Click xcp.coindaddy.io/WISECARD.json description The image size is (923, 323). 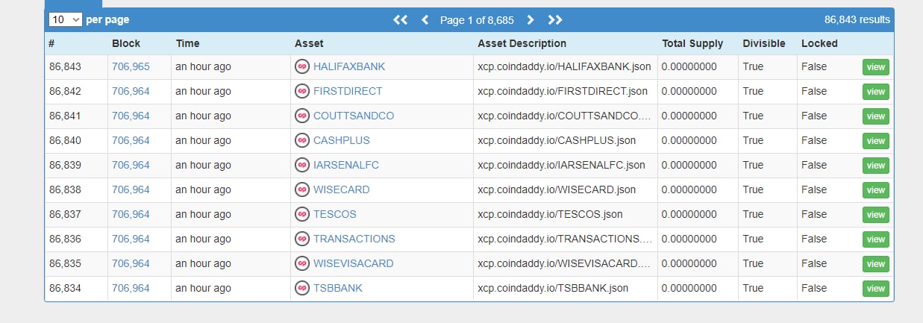[557, 189]
